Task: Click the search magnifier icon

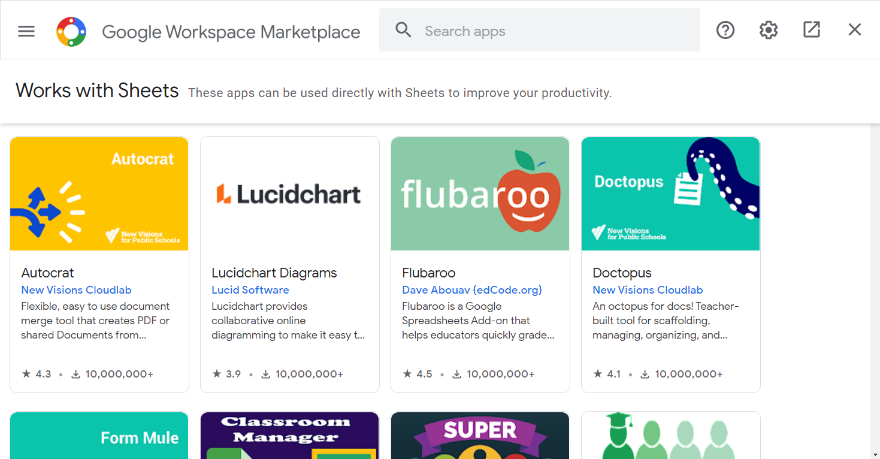Action: point(404,31)
